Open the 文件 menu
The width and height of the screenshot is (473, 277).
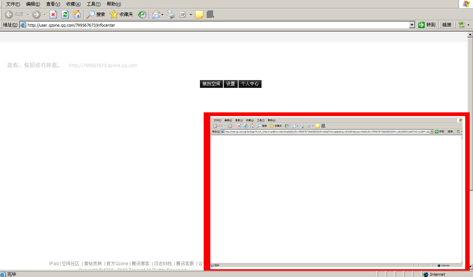[13, 4]
